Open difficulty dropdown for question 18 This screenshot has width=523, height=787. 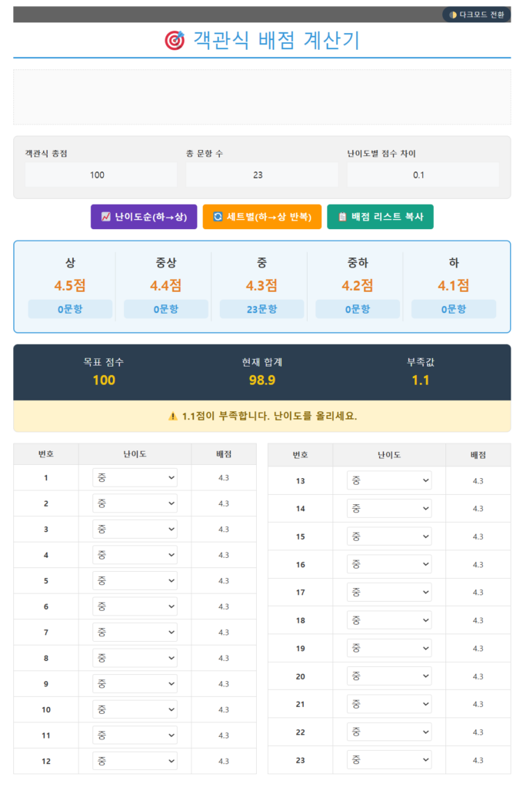coord(389,620)
